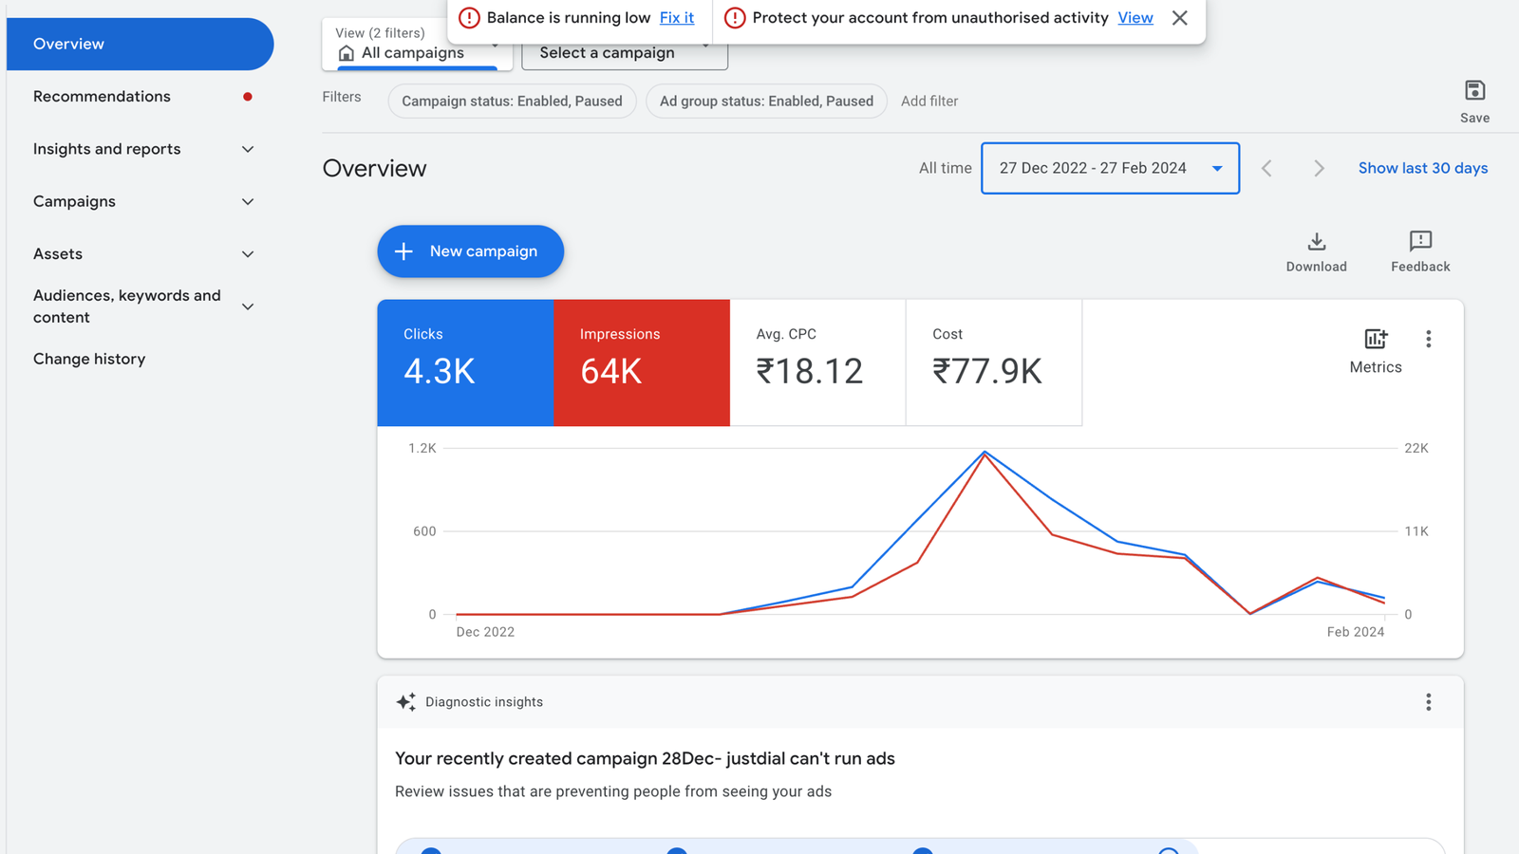Toggle the Avg. CPC metric tile

click(817, 362)
